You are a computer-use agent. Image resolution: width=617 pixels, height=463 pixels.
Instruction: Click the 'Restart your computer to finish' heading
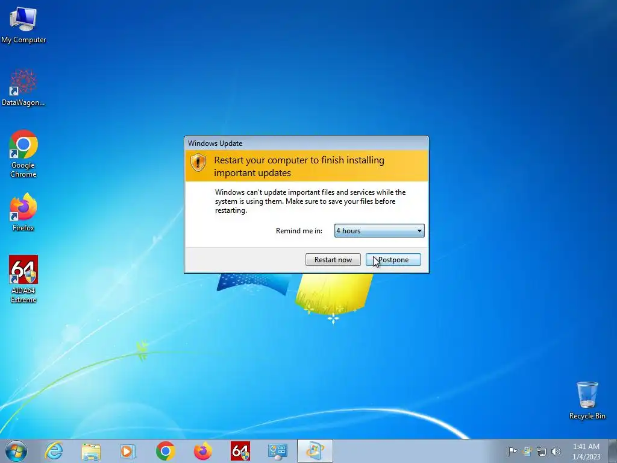pyautogui.click(x=299, y=166)
